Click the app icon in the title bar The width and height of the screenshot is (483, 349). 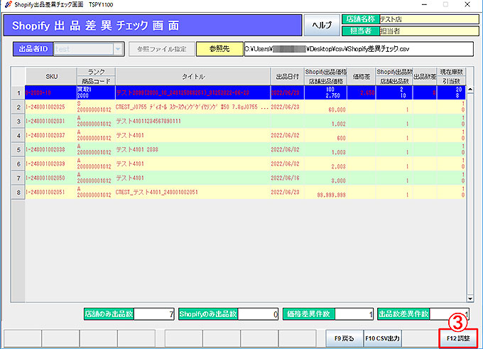coord(7,4)
